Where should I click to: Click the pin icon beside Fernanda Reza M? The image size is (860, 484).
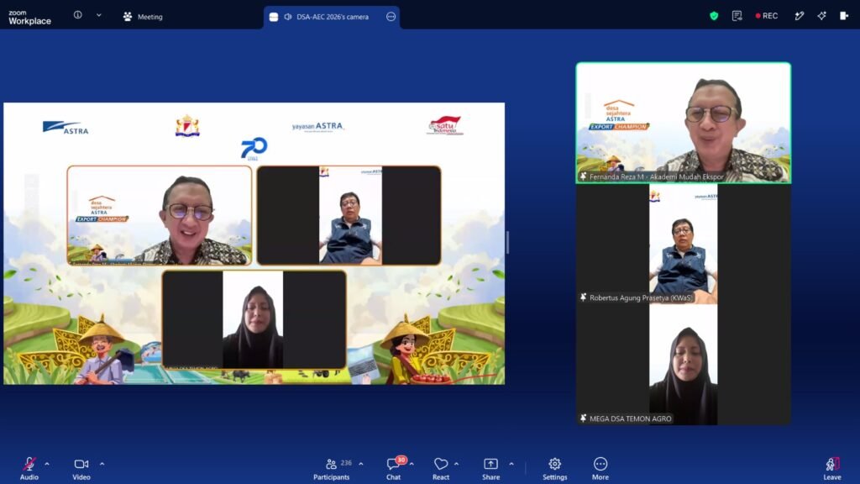583,176
